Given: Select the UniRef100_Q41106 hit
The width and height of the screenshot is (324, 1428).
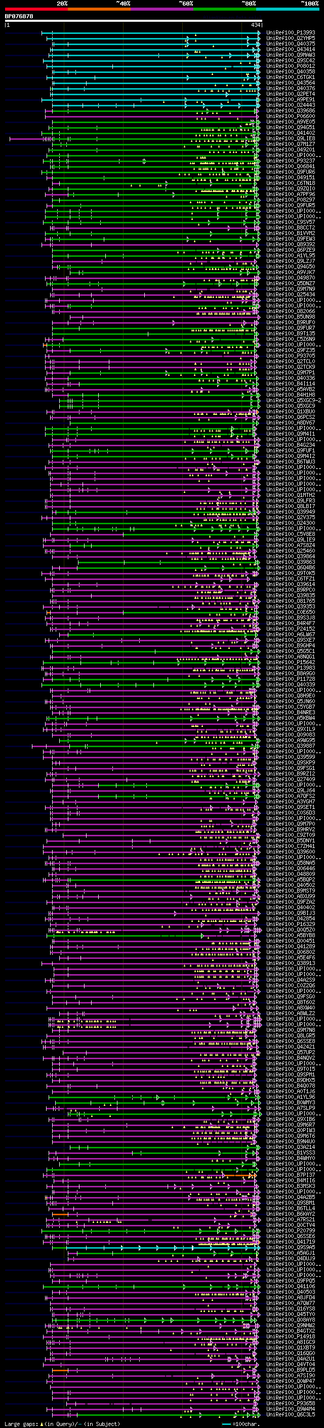Looking at the screenshot, I should click(x=291, y=1286).
